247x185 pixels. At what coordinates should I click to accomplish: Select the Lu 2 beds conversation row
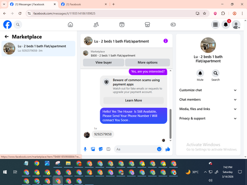[x=39, y=48]
